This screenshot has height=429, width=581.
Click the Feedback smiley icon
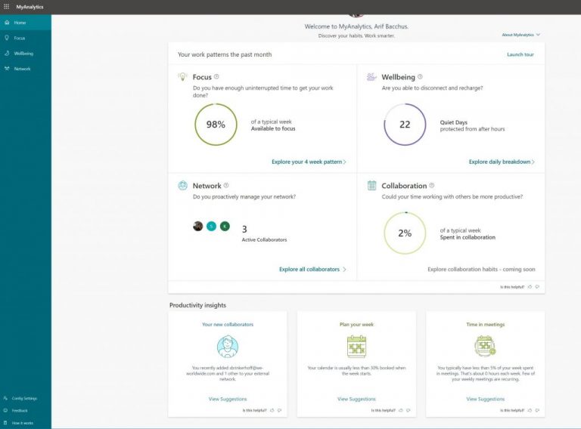(x=5, y=411)
